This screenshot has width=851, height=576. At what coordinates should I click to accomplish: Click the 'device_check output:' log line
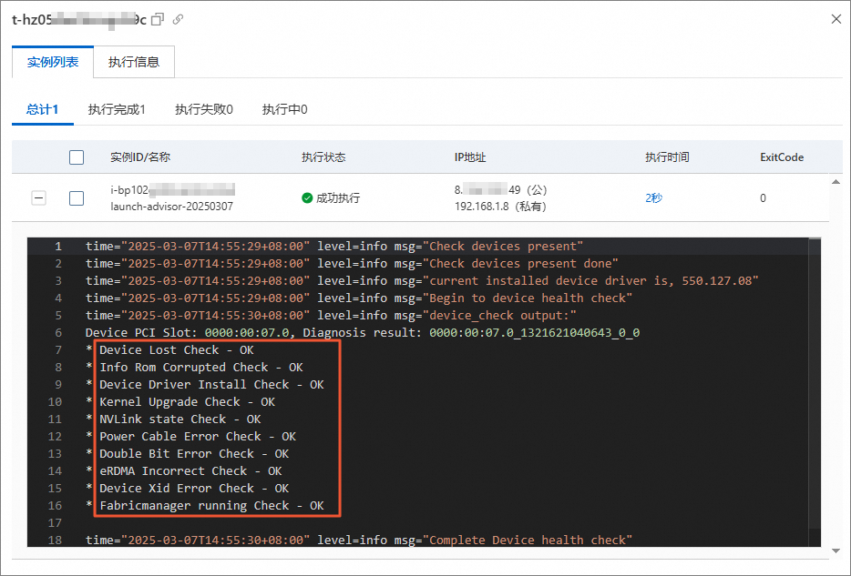point(331,316)
